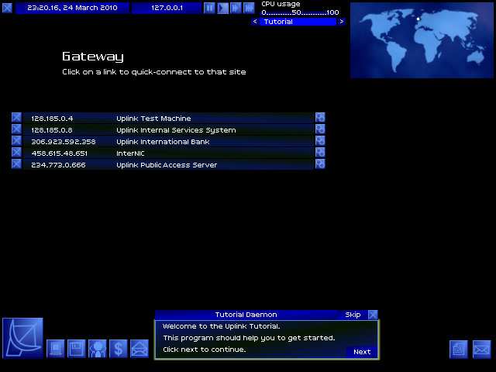The image size is (496, 372).
Task: Click IP address 128.185.0.4
Action: pos(52,119)
